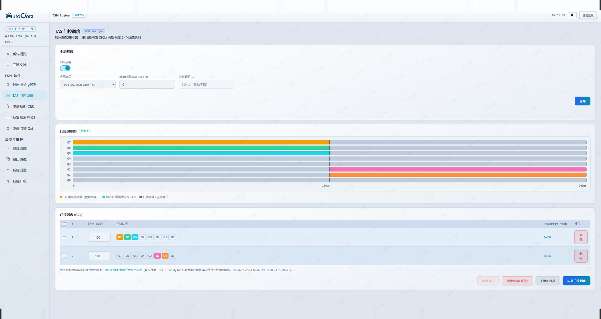Click the 系统概览 sidebar icon
This screenshot has width=601, height=319.
point(8,54)
